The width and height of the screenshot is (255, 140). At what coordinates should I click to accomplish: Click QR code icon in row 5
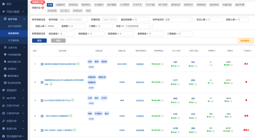point(42,130)
